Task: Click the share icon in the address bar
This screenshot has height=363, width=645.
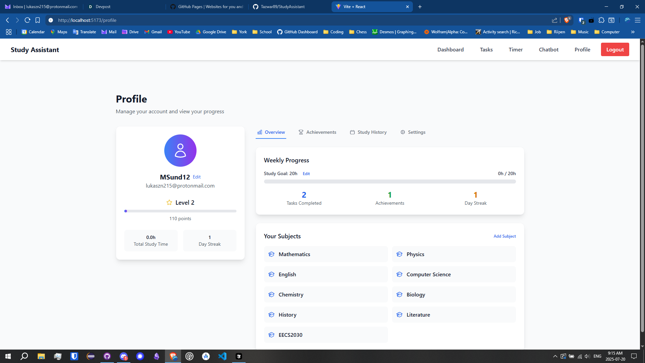Action: (x=554, y=20)
